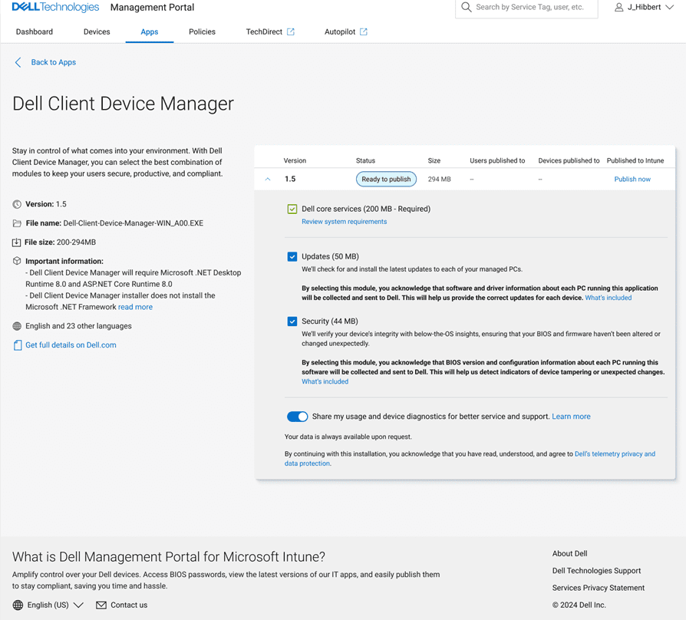This screenshot has width=686, height=620.
Task: Click the search magnifier icon
Action: pos(465,7)
